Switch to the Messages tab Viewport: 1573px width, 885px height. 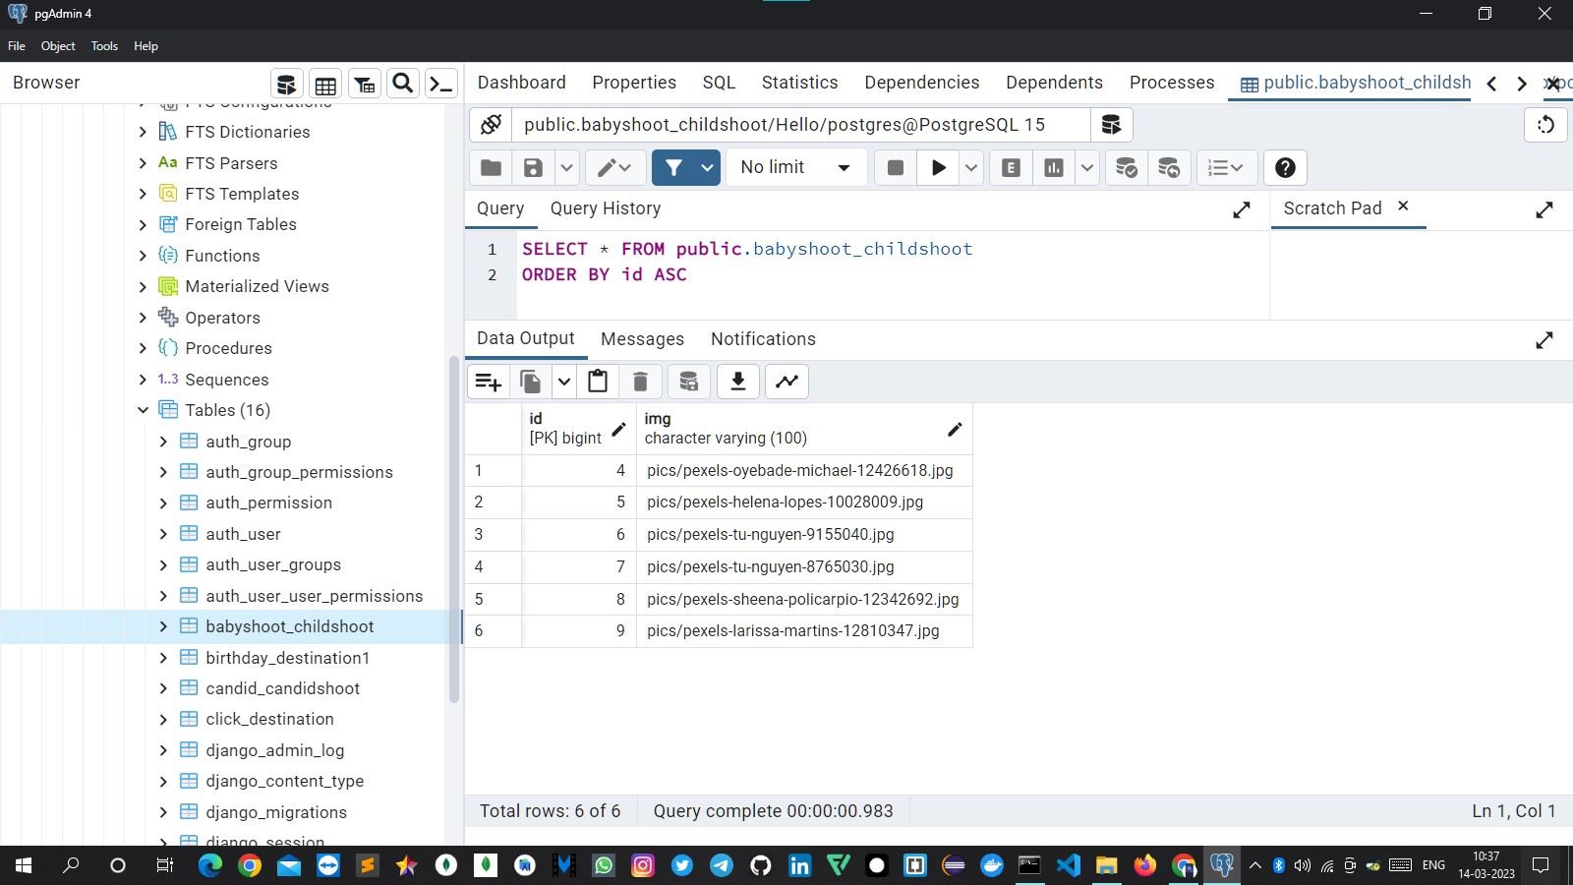coord(642,339)
